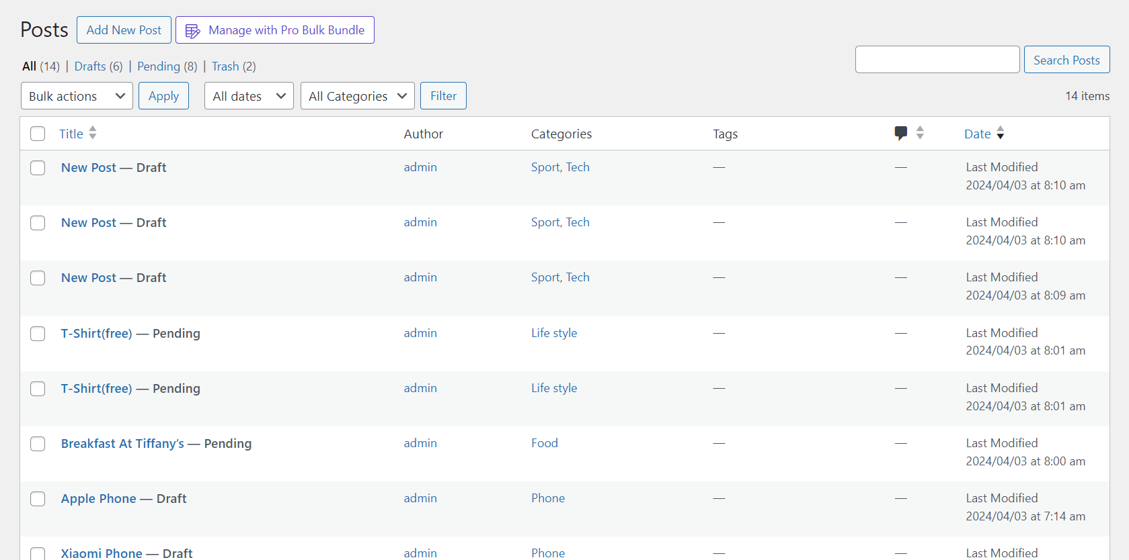This screenshot has height=560, width=1129.
Task: Switch to the Pending filter
Action: 159,66
